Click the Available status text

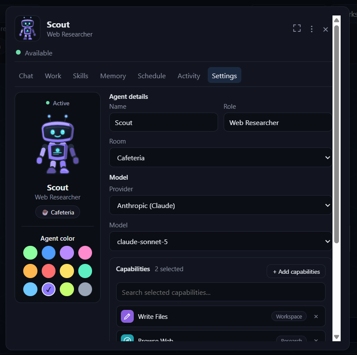tap(38, 53)
